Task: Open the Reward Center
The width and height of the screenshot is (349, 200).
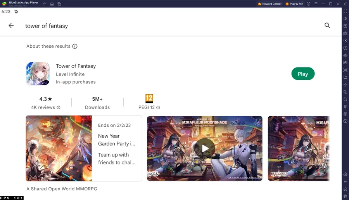Action: pyautogui.click(x=270, y=4)
